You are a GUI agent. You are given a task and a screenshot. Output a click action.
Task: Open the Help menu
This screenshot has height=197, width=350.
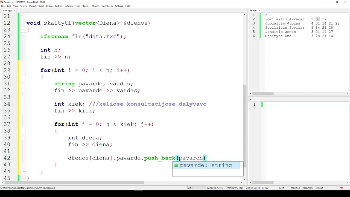[128, 6]
